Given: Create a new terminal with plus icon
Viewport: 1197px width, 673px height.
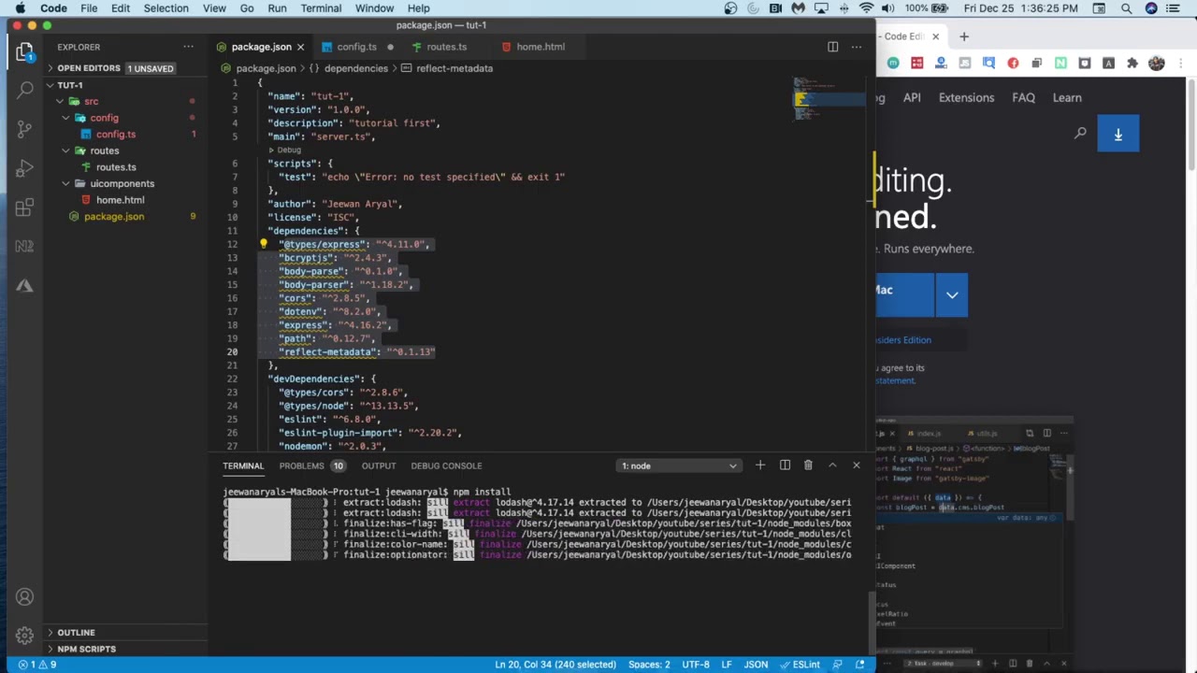Looking at the screenshot, I should click(x=759, y=465).
